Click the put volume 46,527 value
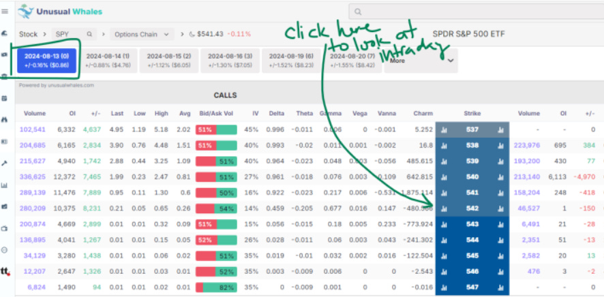The width and height of the screenshot is (604, 297). tap(529, 208)
